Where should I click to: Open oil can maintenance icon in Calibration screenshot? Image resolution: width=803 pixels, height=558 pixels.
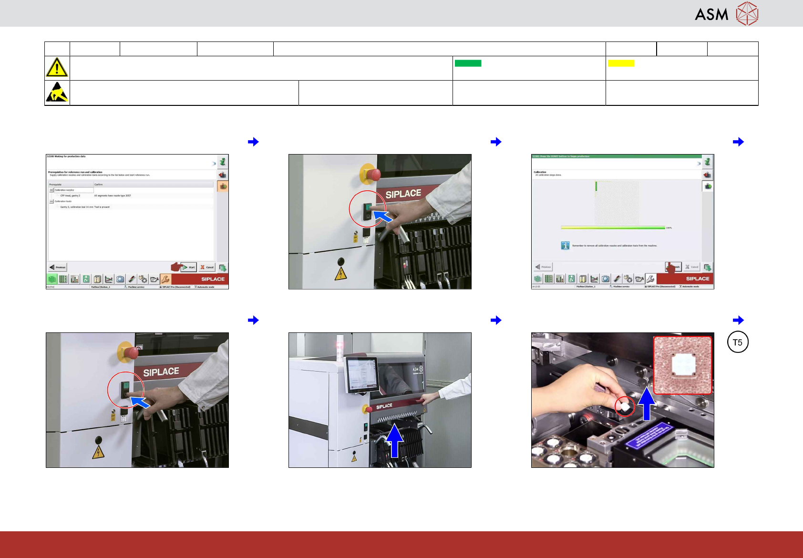pyautogui.click(x=639, y=279)
